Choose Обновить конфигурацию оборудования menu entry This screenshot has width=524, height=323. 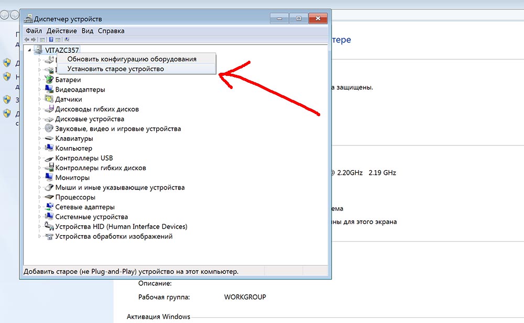tap(132, 59)
